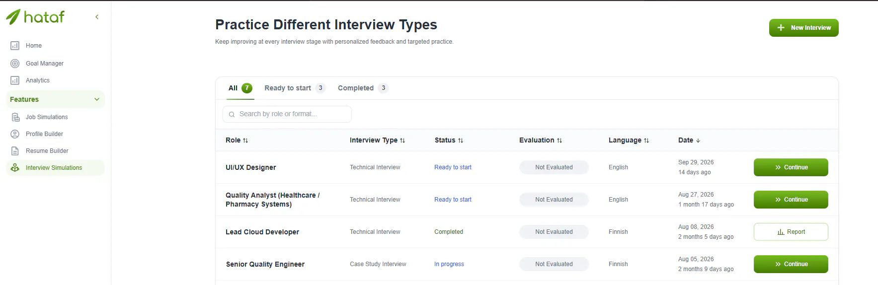The height and width of the screenshot is (285, 878).
Task: Focus the Search by role or format field
Action: tap(287, 114)
